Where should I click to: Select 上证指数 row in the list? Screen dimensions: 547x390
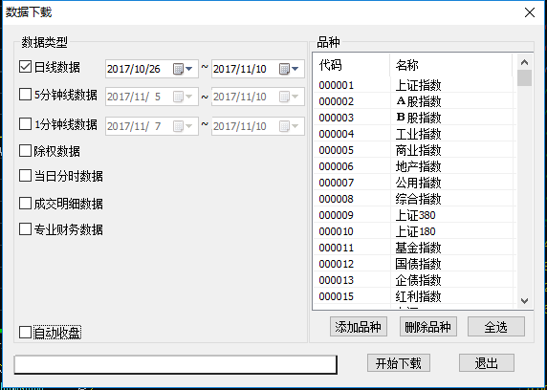(414, 85)
